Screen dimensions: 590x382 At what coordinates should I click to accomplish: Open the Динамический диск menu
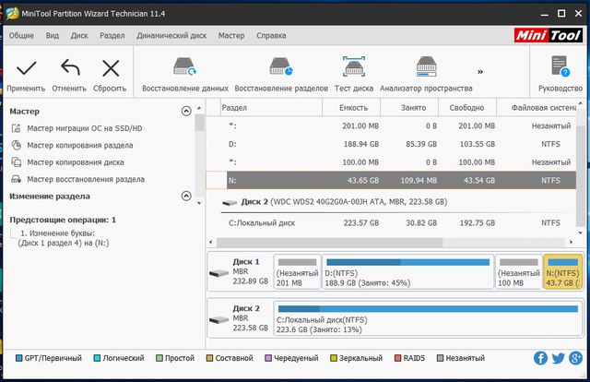pos(171,35)
